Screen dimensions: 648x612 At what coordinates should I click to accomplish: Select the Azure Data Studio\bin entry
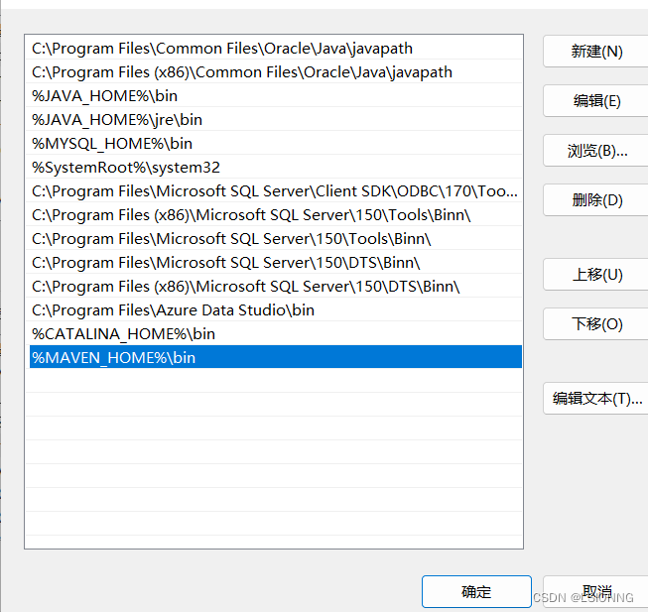[x=276, y=310]
